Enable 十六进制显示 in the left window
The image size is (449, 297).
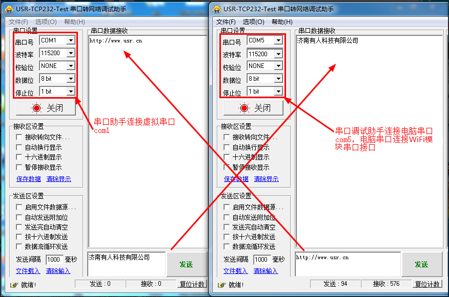tap(19, 156)
